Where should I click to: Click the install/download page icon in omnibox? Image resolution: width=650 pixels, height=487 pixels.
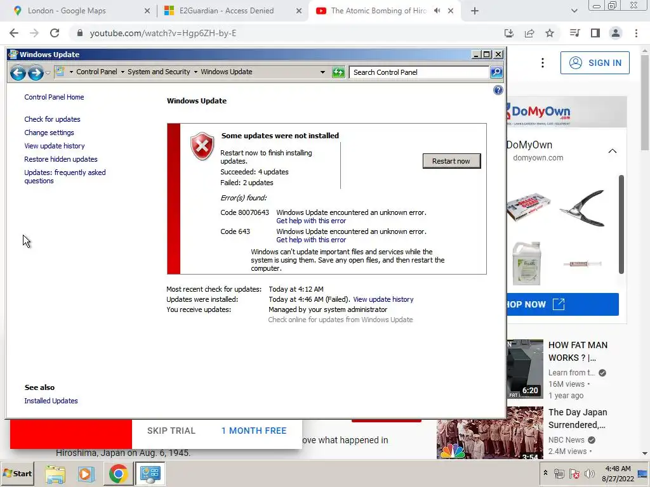coord(509,33)
